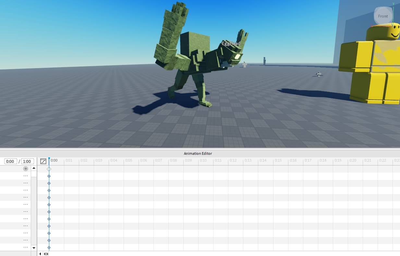Screen dimensions: 400x256
Task: Jump playhead to 0:10 on ruler
Action: point(203,160)
